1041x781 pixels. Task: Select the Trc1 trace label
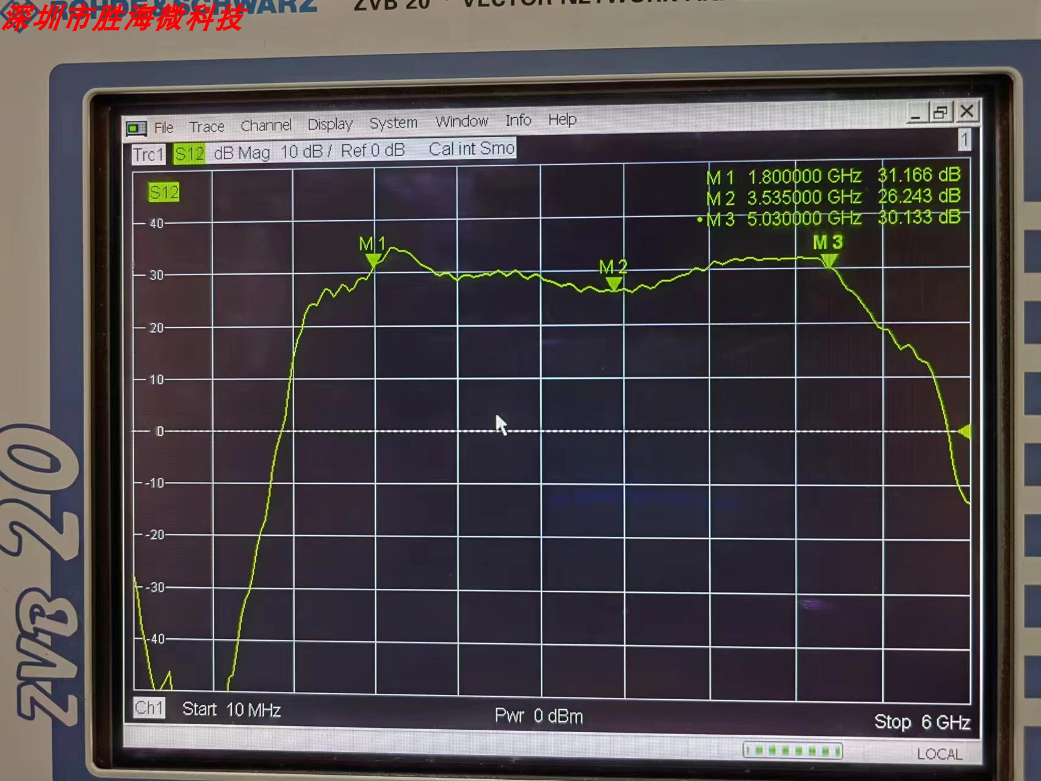pyautogui.click(x=149, y=155)
